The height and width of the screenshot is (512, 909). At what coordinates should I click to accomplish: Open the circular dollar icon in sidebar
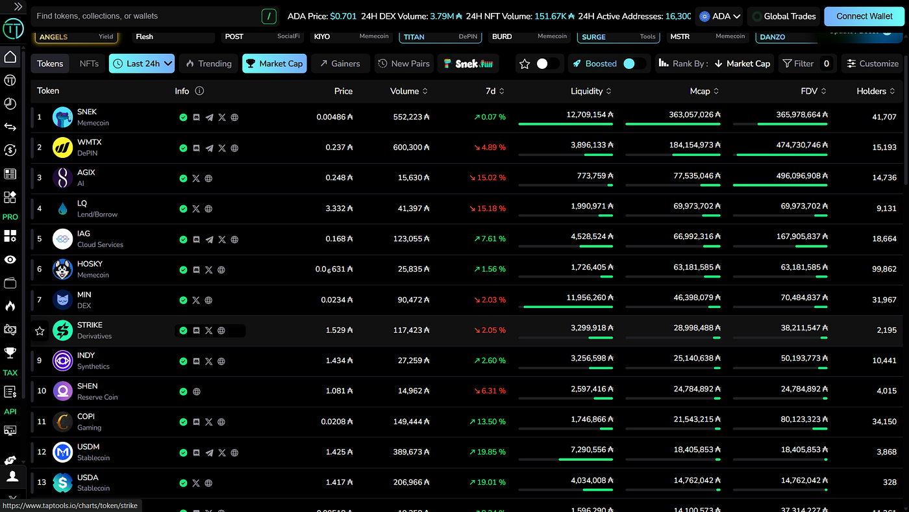[x=10, y=150]
